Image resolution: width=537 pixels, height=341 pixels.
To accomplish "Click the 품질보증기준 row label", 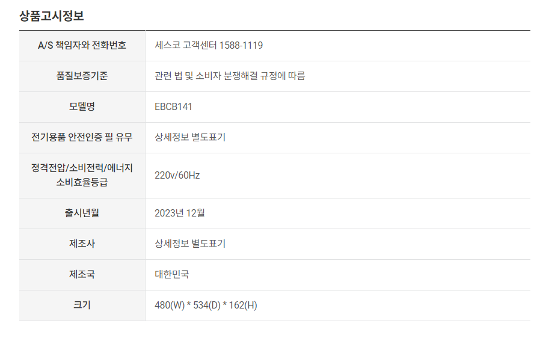I will pos(82,76).
